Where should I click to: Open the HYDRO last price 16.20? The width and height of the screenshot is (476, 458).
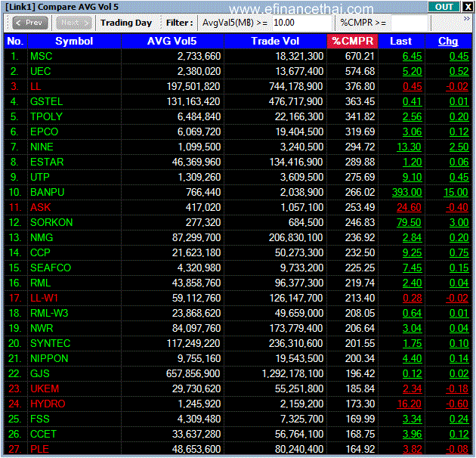click(409, 404)
